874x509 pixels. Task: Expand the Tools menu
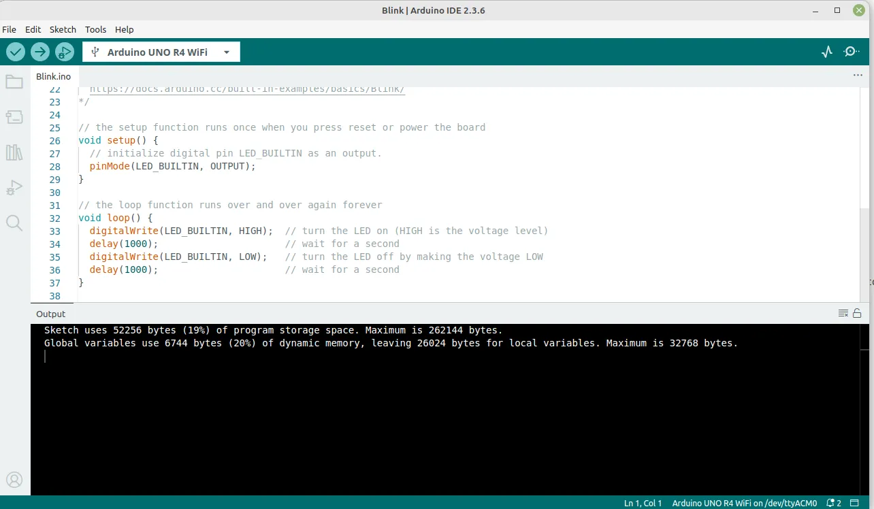pyautogui.click(x=95, y=29)
